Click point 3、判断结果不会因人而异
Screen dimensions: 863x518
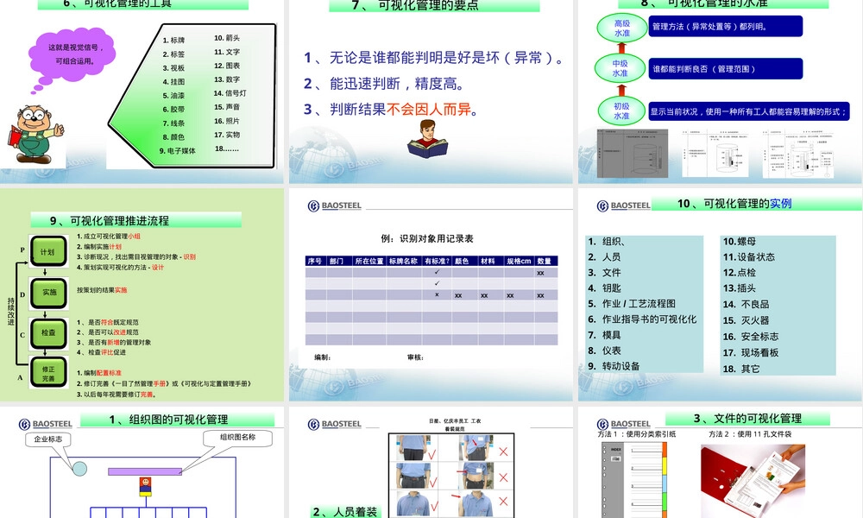pyautogui.click(x=391, y=110)
